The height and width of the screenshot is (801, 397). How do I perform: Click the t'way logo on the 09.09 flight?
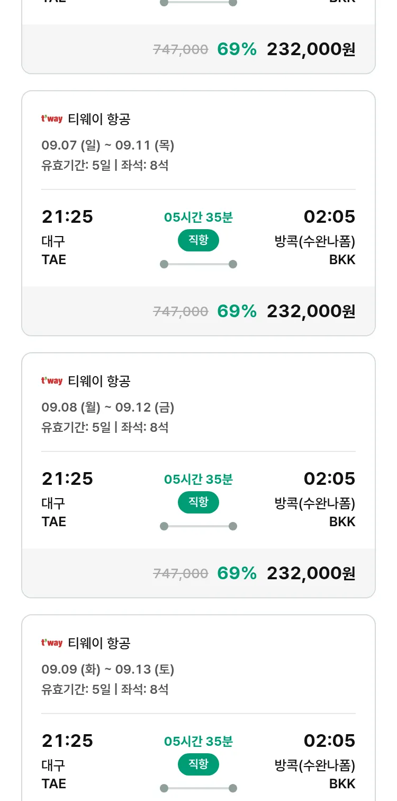52,643
